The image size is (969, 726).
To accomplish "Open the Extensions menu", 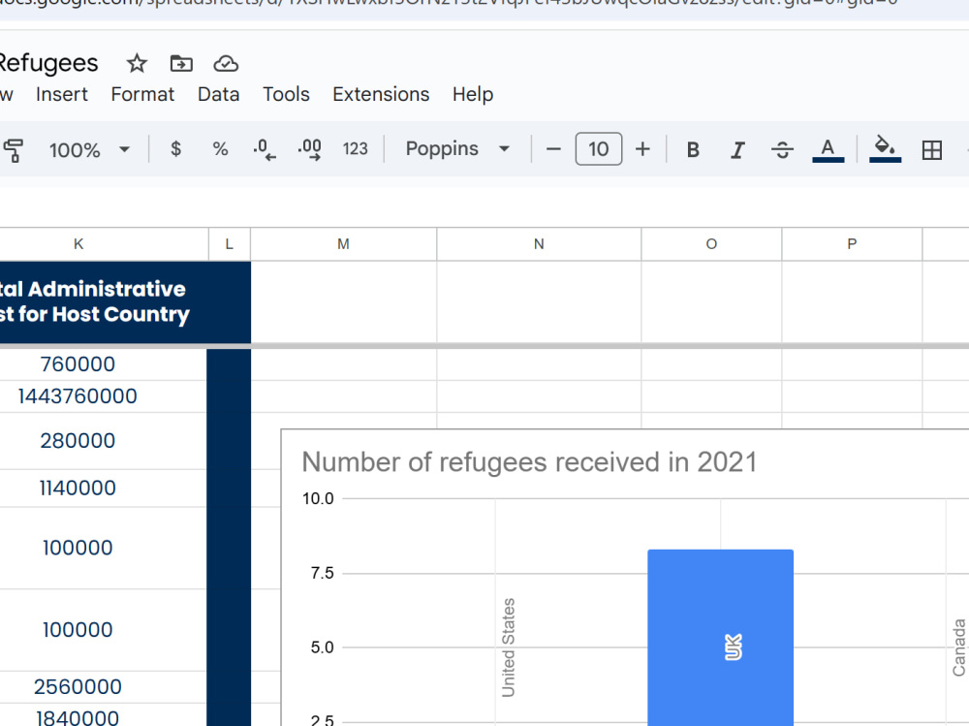I will pos(381,94).
